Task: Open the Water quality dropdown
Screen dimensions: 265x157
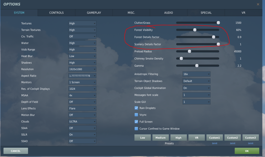Action: coord(82,43)
